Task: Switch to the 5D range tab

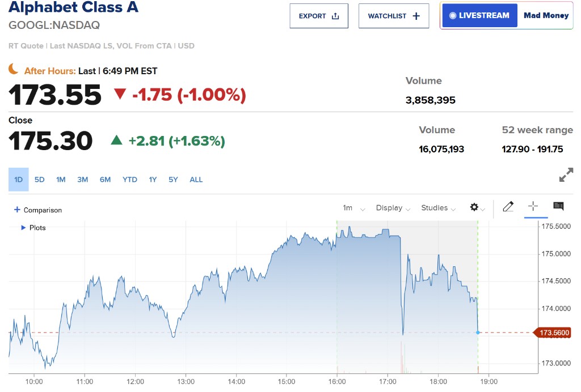Action: click(x=39, y=180)
